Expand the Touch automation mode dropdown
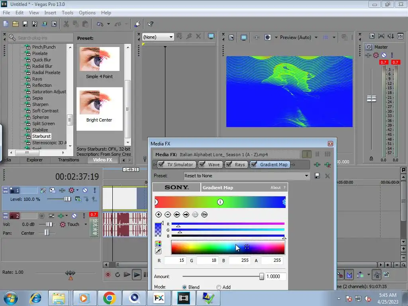This screenshot has height=306, width=408. pos(86,224)
